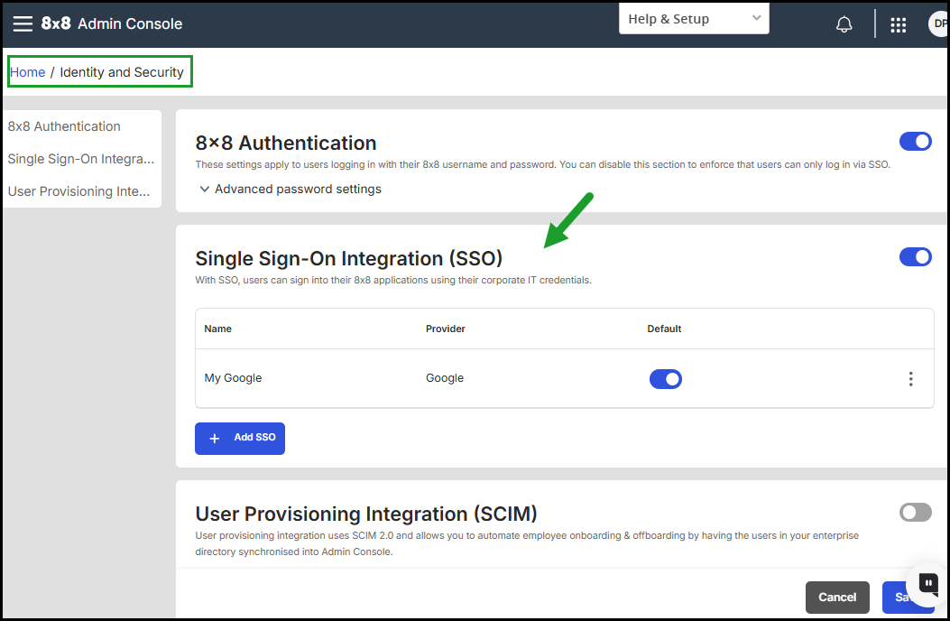Go to Home breadcrumb link
The image size is (950, 621).
pyautogui.click(x=27, y=72)
